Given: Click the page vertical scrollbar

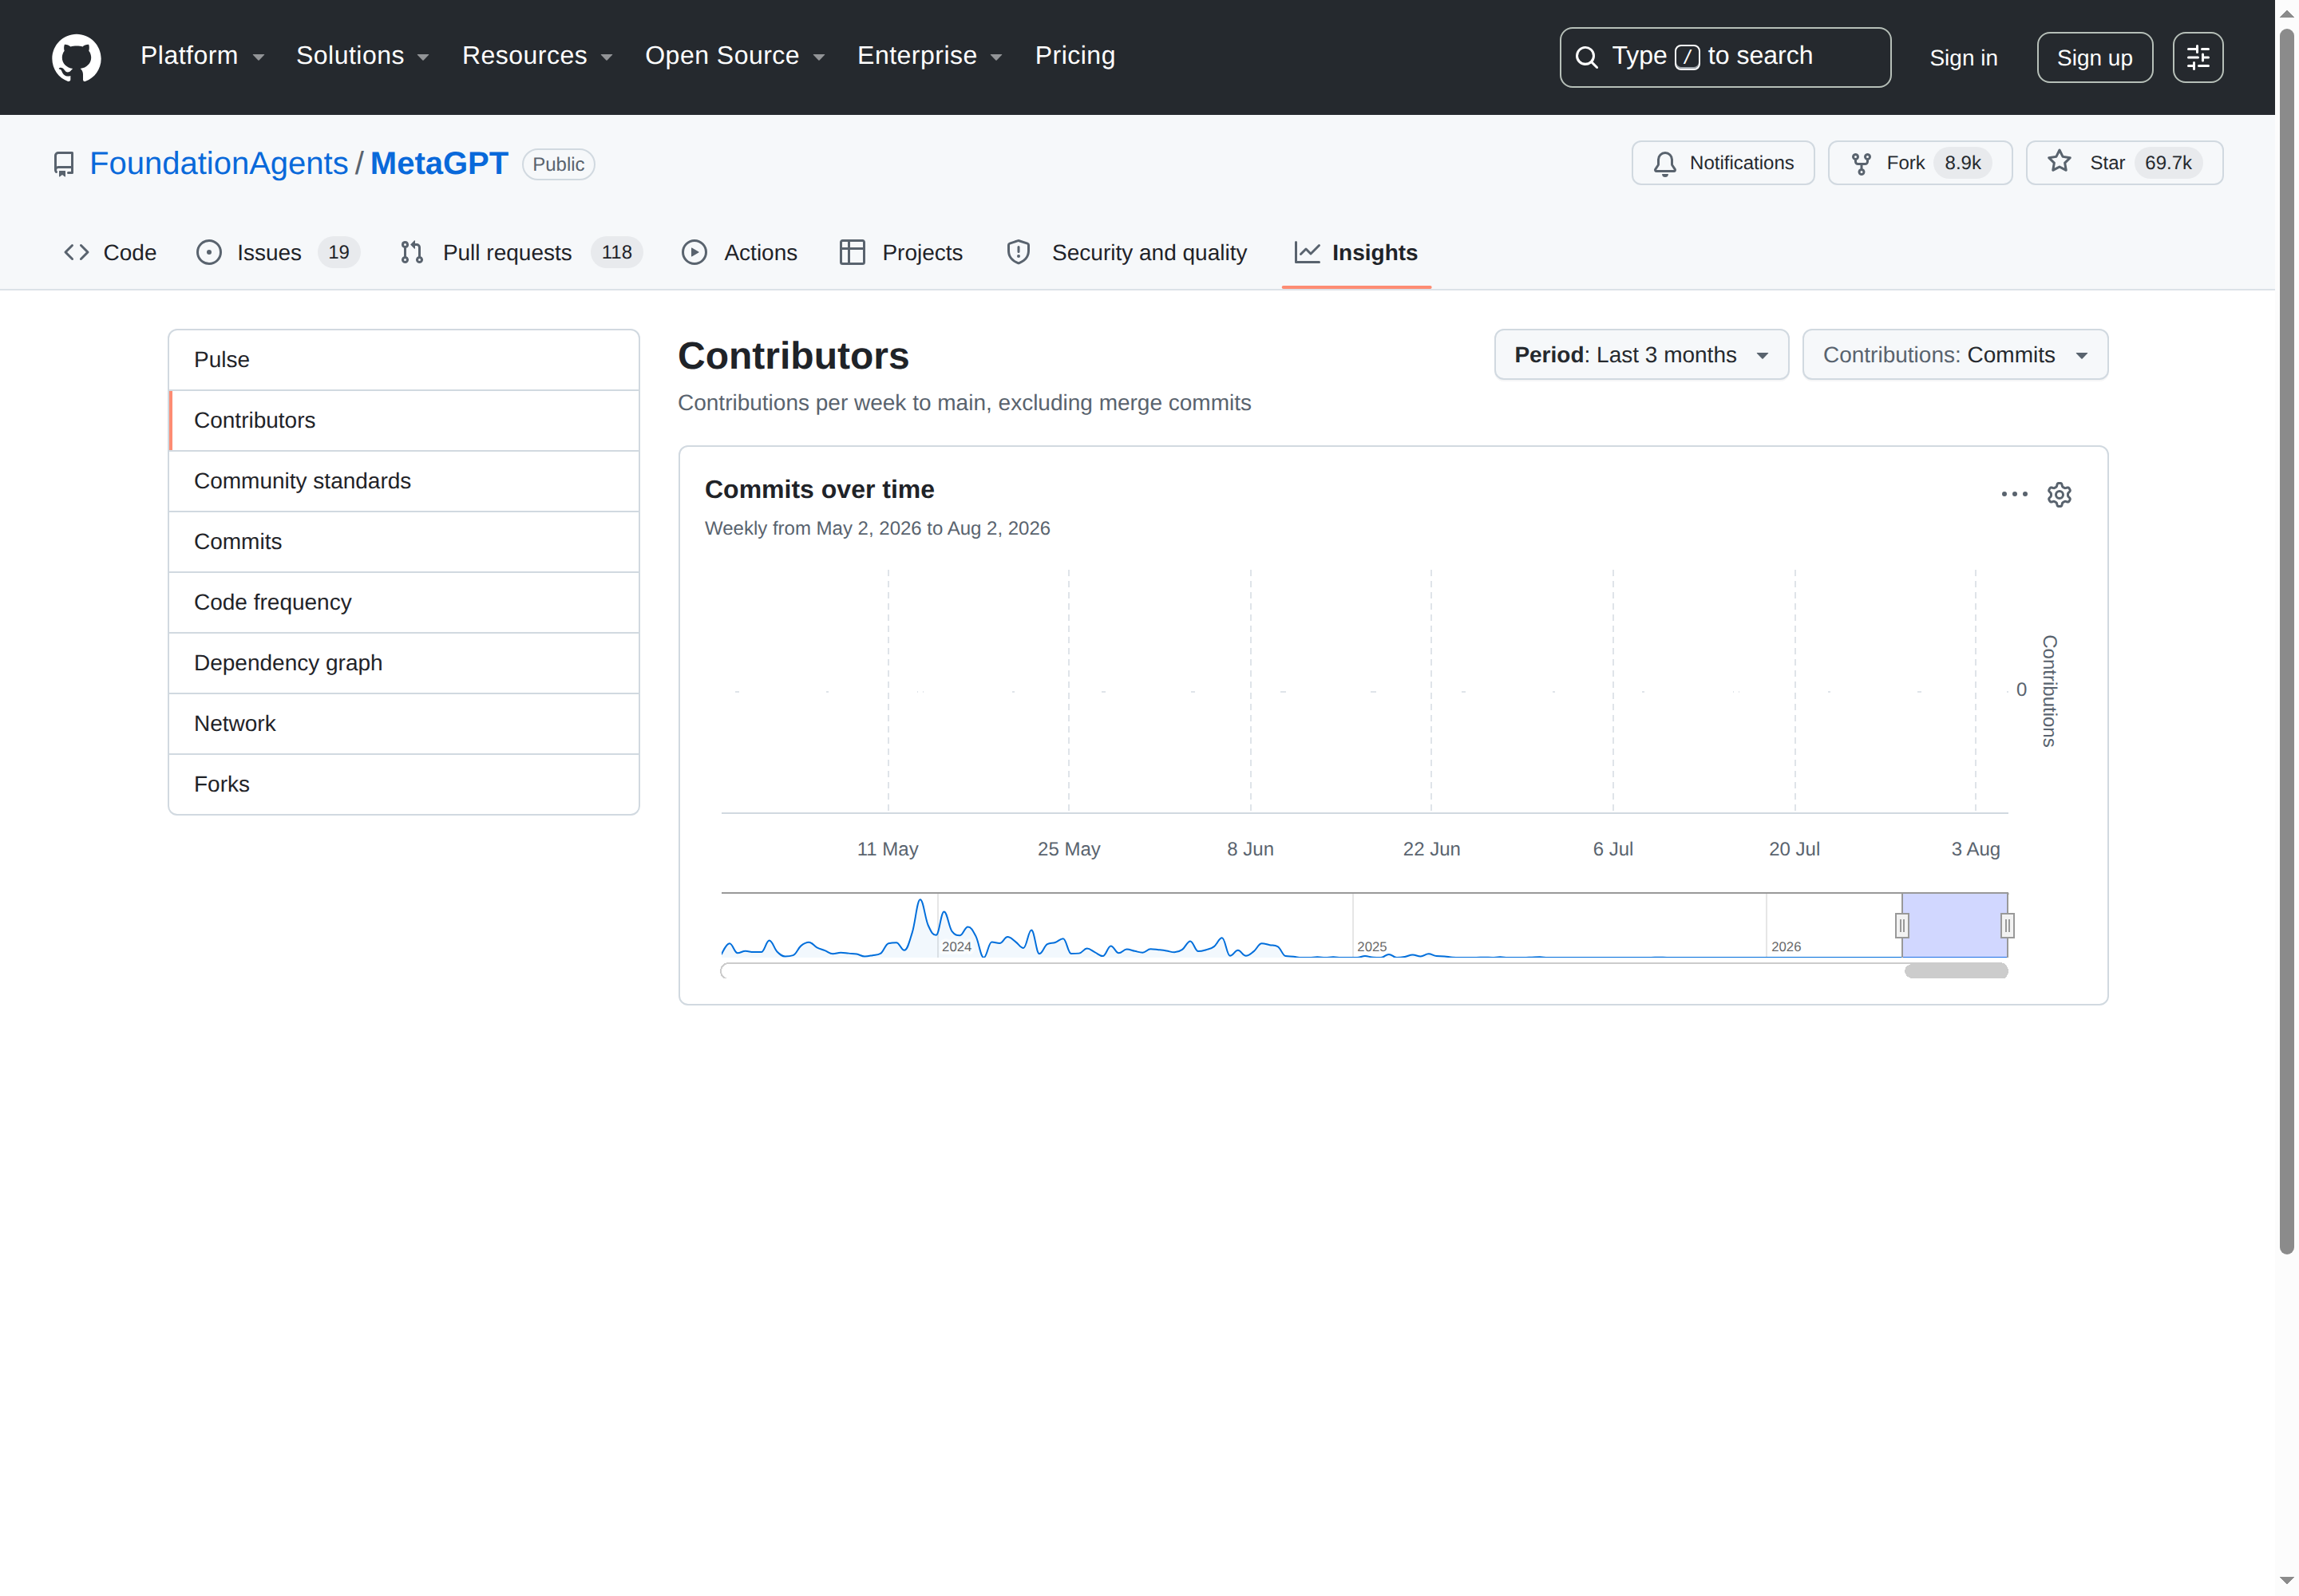Looking at the screenshot, I should (x=2286, y=640).
